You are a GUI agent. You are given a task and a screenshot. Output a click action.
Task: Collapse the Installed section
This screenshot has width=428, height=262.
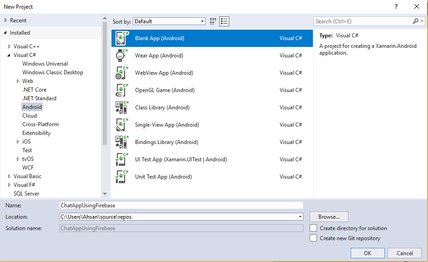click(x=5, y=32)
